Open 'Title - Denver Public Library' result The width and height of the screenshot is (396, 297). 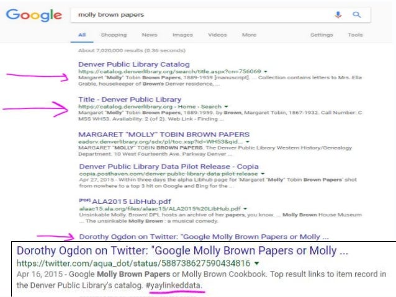[x=130, y=99]
